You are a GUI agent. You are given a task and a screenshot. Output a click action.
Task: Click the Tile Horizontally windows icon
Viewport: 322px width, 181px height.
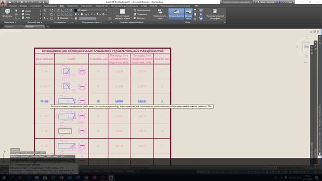(x=195, y=10)
